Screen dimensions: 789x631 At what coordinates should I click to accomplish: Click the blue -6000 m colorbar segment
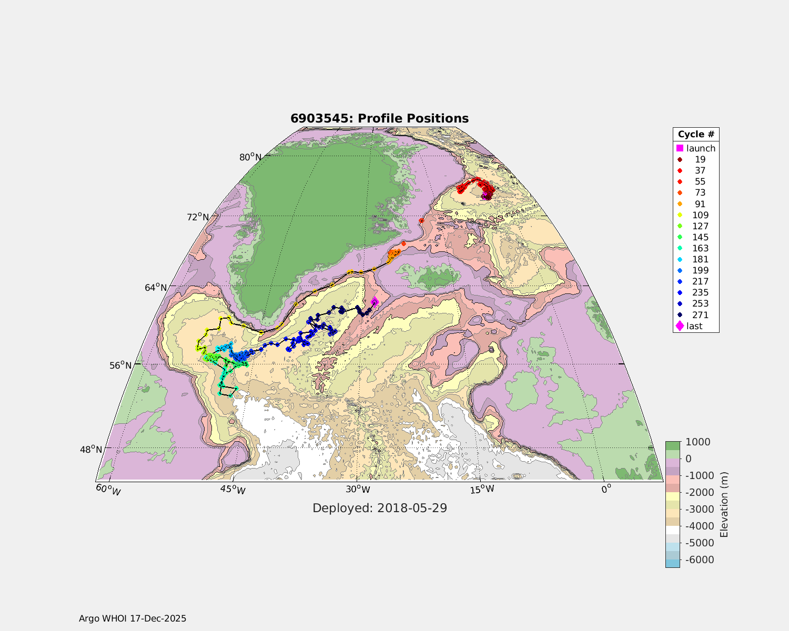point(672,563)
